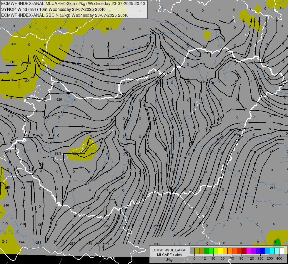
Task: Click the map value '198'
Action: pos(28,63)
